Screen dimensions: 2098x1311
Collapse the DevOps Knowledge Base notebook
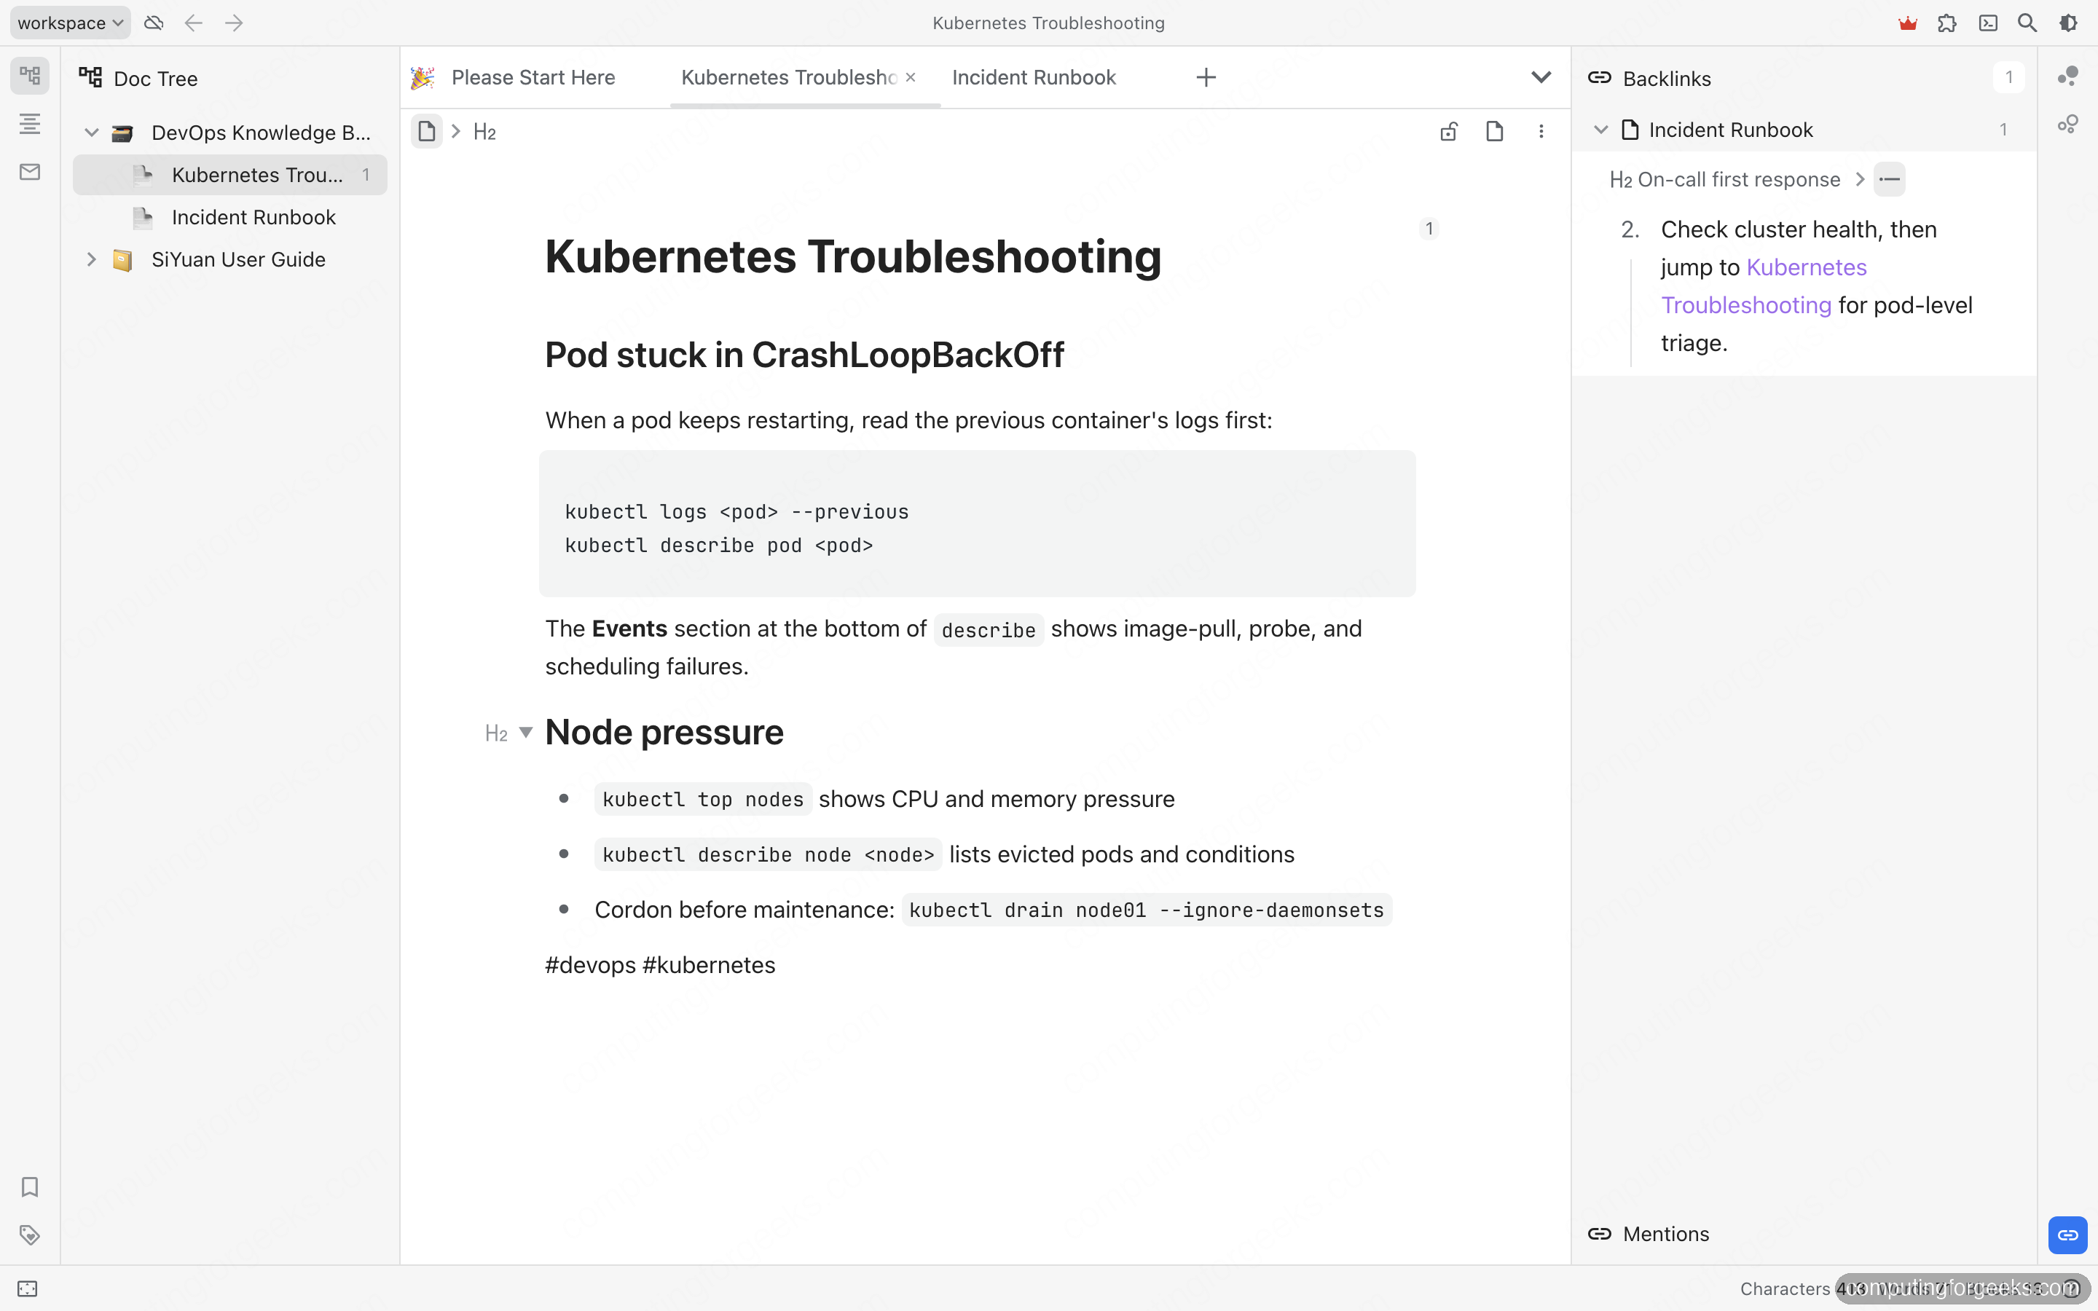tap(92, 133)
